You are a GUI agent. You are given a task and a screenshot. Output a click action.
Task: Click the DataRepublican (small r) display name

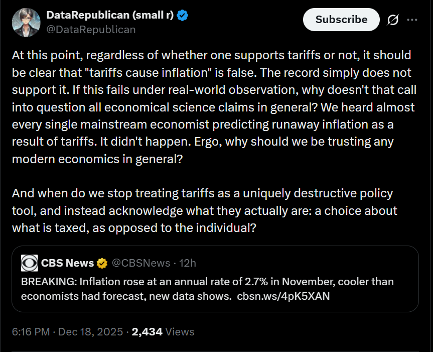[x=110, y=16]
